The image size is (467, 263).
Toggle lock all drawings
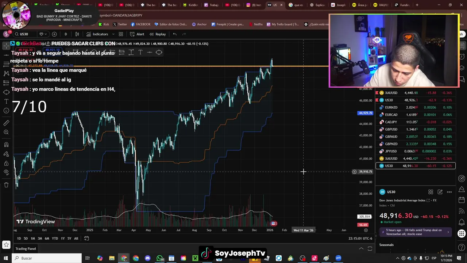(6, 163)
